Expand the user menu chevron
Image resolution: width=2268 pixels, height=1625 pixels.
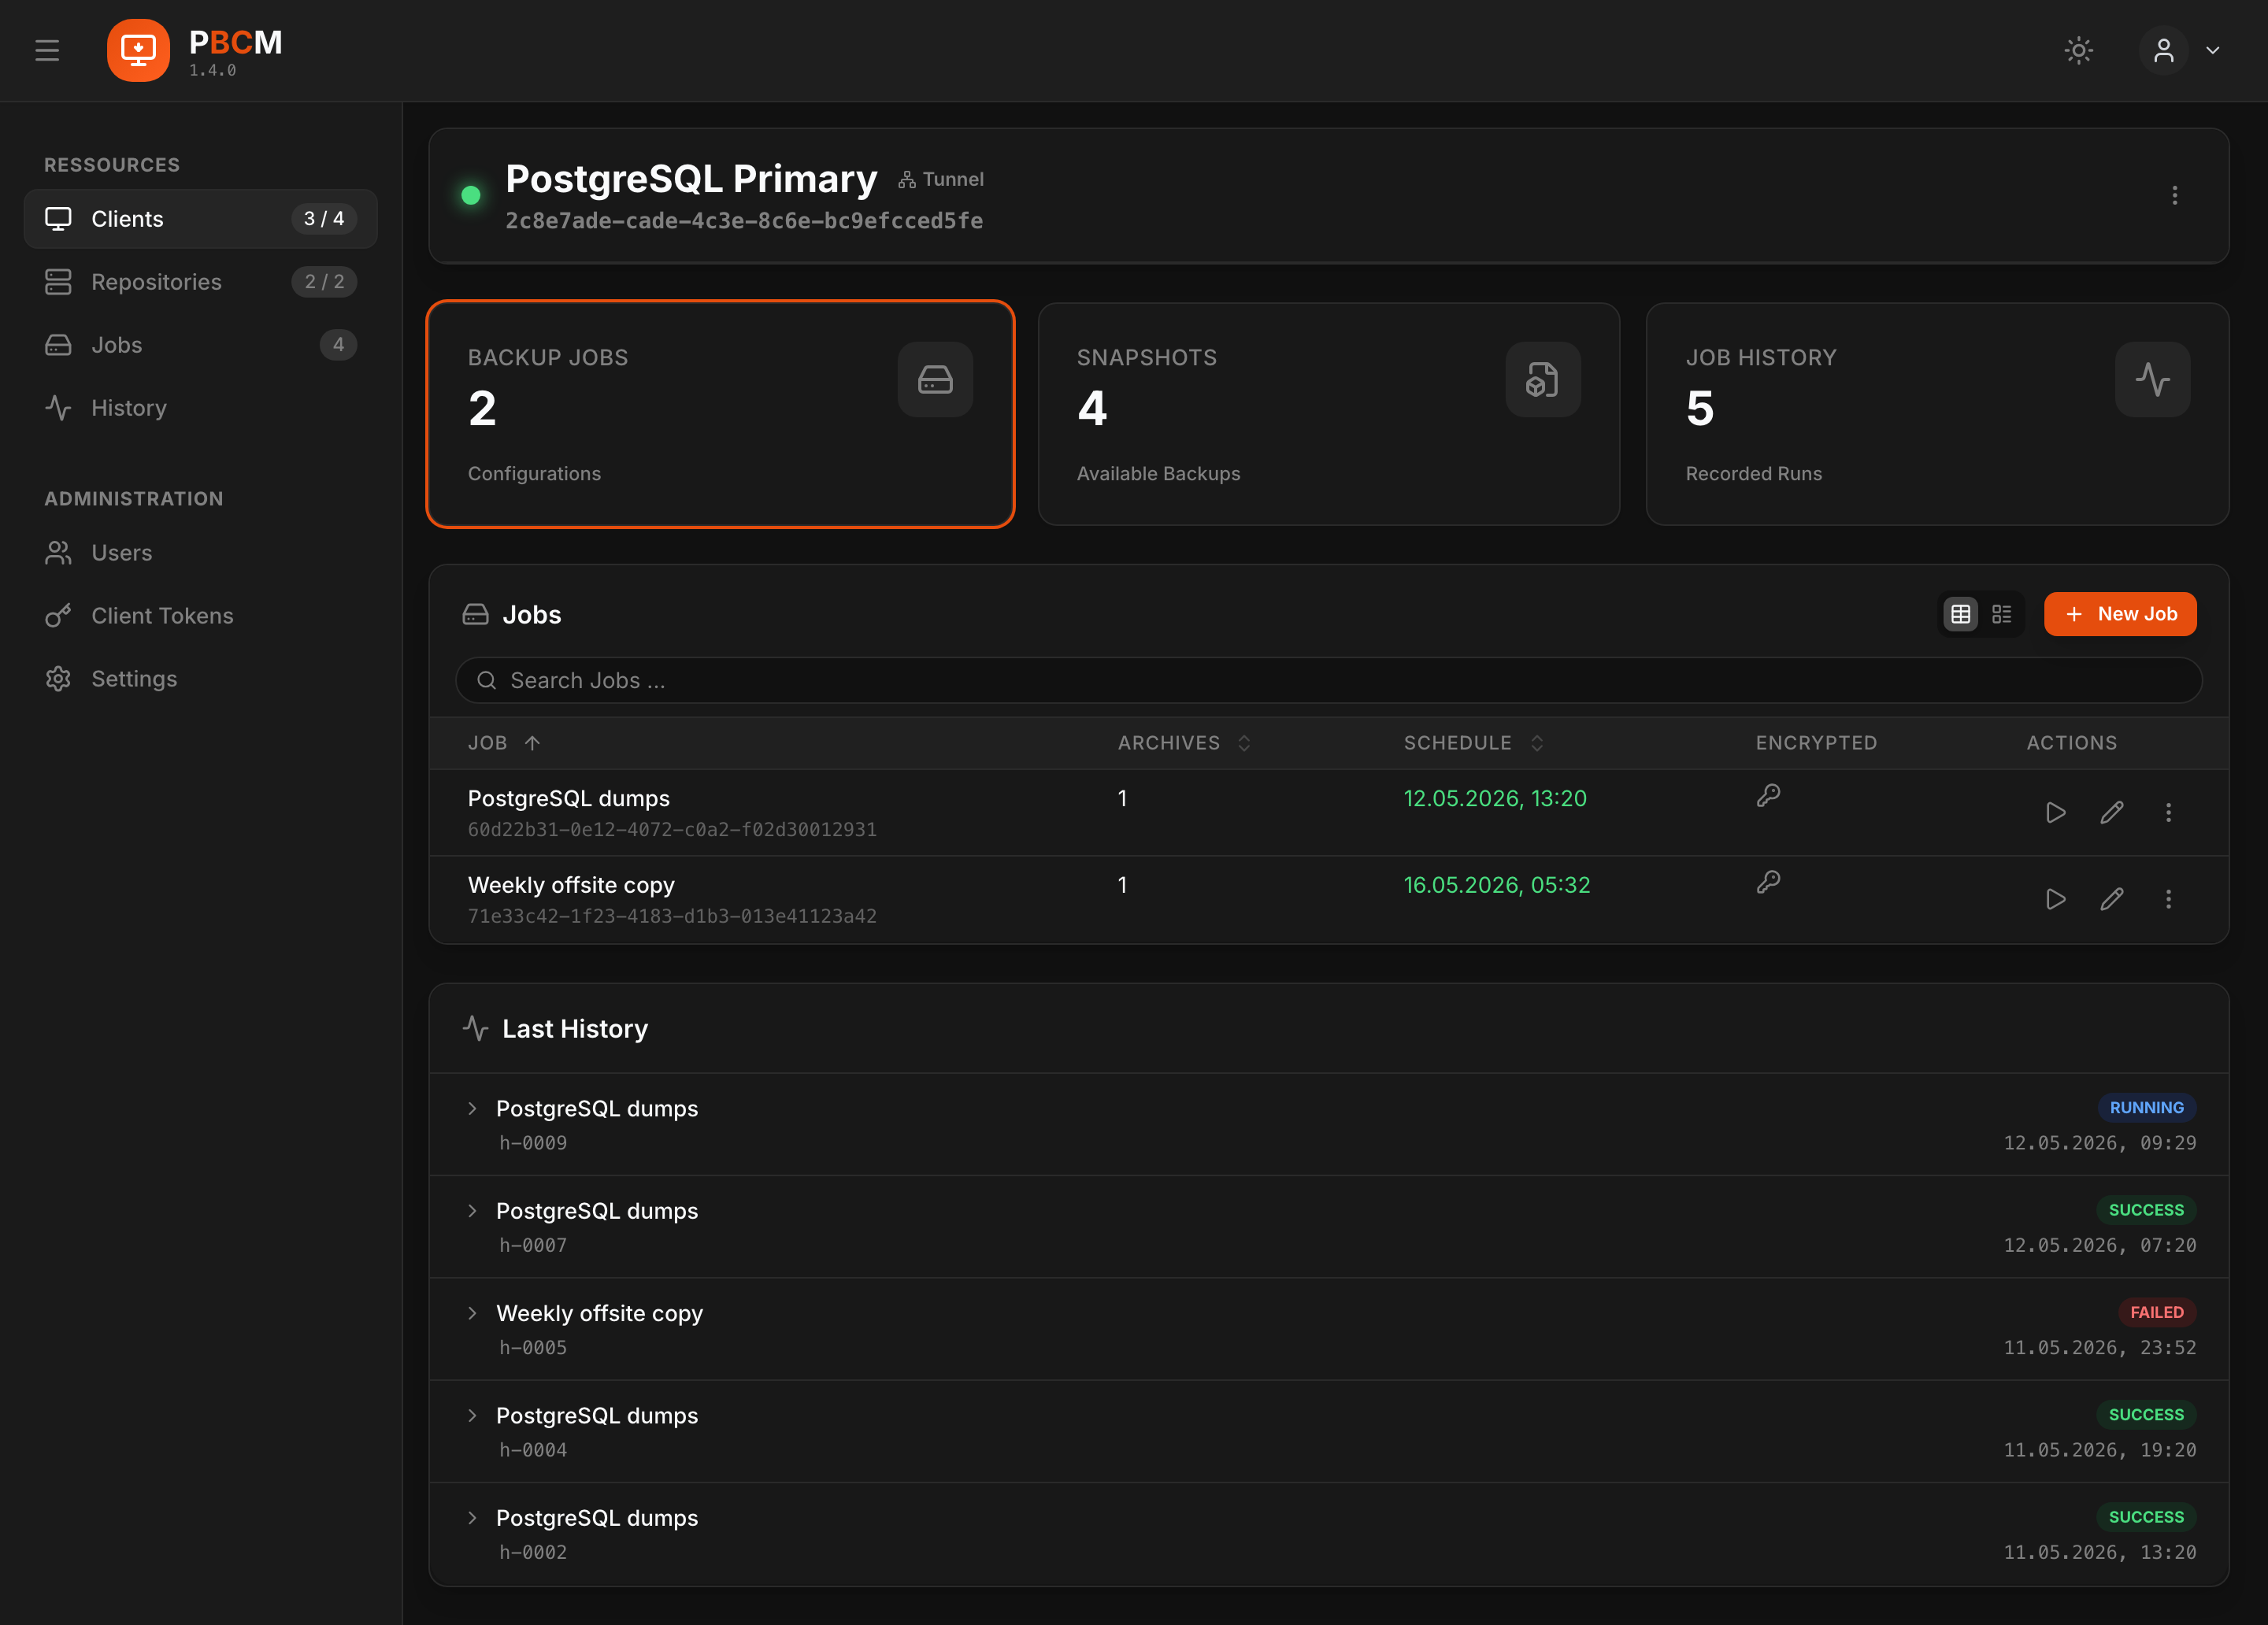pos(2212,50)
